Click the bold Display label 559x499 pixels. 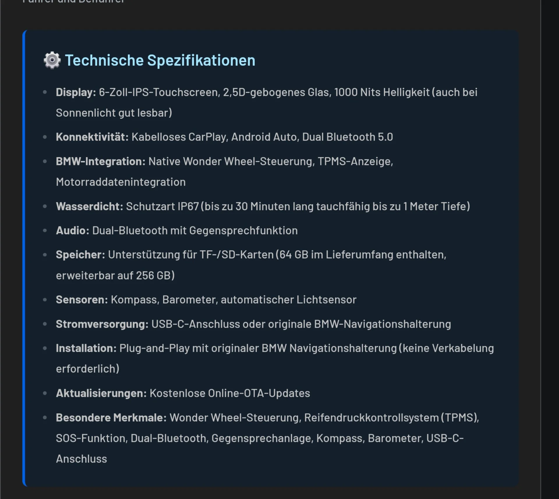coord(76,92)
